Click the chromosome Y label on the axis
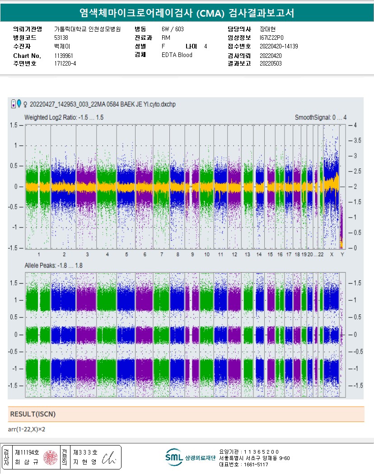The image size is (374, 474). tap(342, 255)
